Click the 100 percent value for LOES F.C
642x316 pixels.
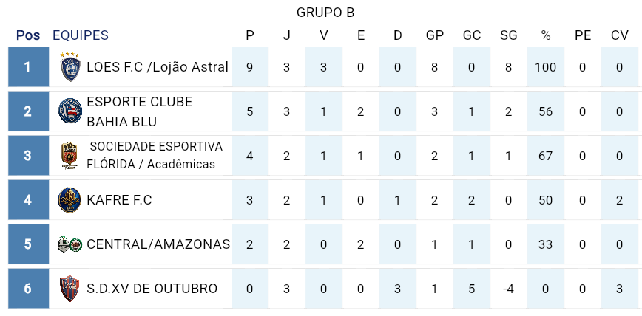546,67
